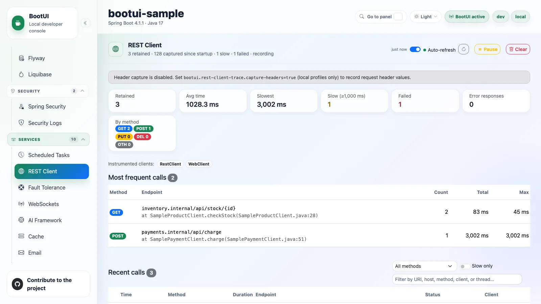Click the Spring Security user-lock icon

click(x=21, y=106)
